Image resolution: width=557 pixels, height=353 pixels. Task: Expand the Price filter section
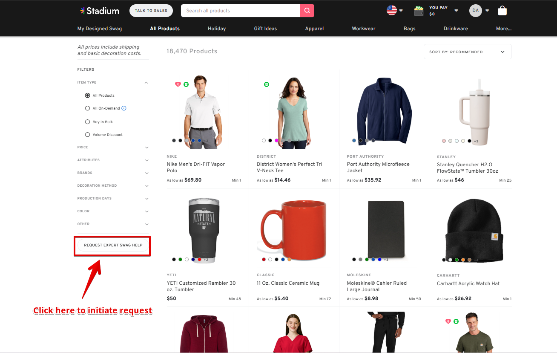click(112, 148)
